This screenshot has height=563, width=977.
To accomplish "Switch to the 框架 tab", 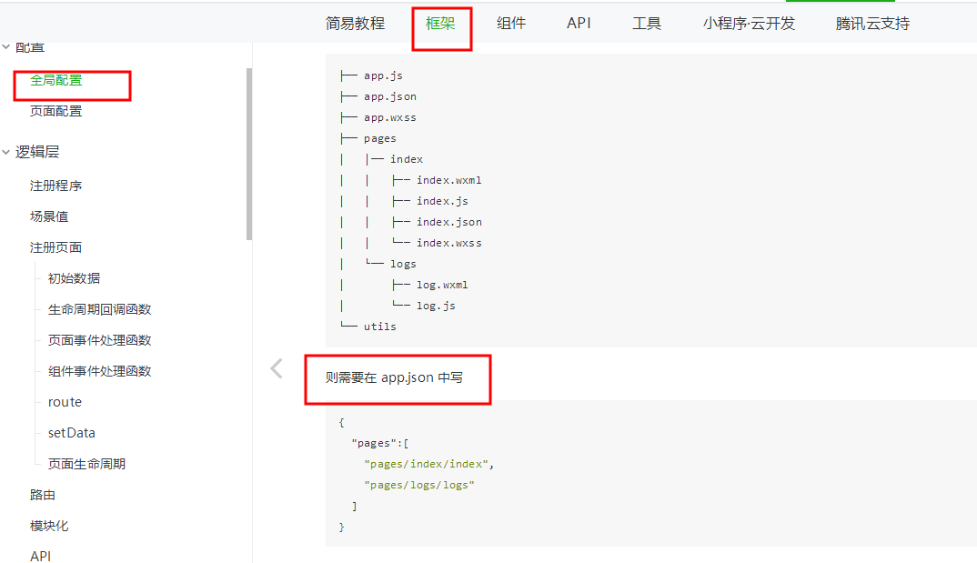I will click(440, 24).
